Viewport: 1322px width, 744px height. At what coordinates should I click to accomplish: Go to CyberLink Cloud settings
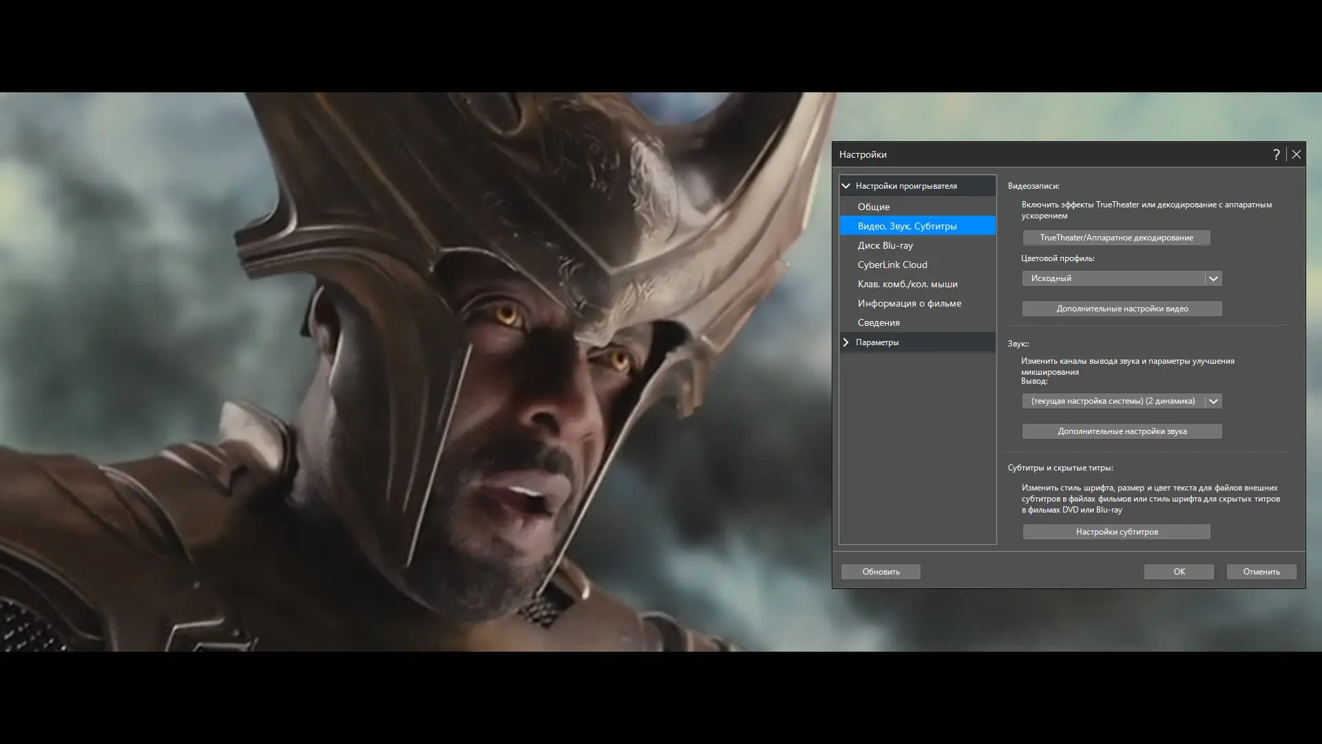pos(892,265)
